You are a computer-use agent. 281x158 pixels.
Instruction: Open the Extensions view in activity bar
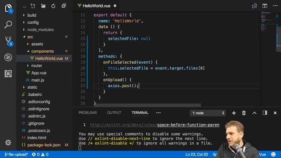point(8,74)
